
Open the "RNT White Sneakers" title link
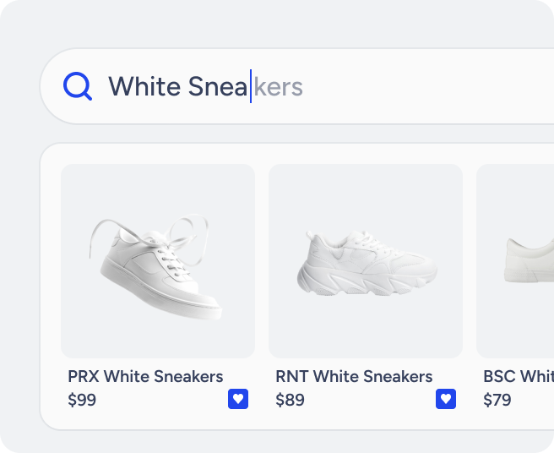click(354, 376)
